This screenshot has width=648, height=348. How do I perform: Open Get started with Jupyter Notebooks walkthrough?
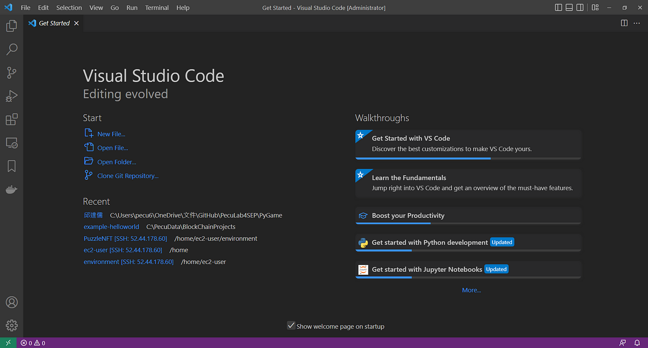point(468,269)
